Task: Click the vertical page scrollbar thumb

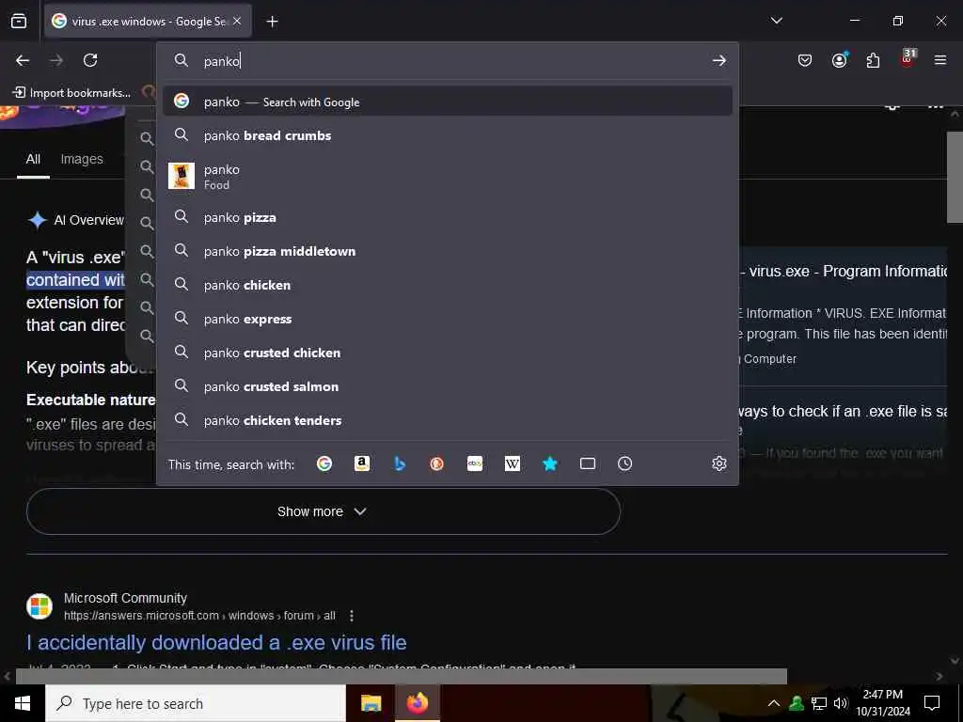Action: [x=955, y=178]
